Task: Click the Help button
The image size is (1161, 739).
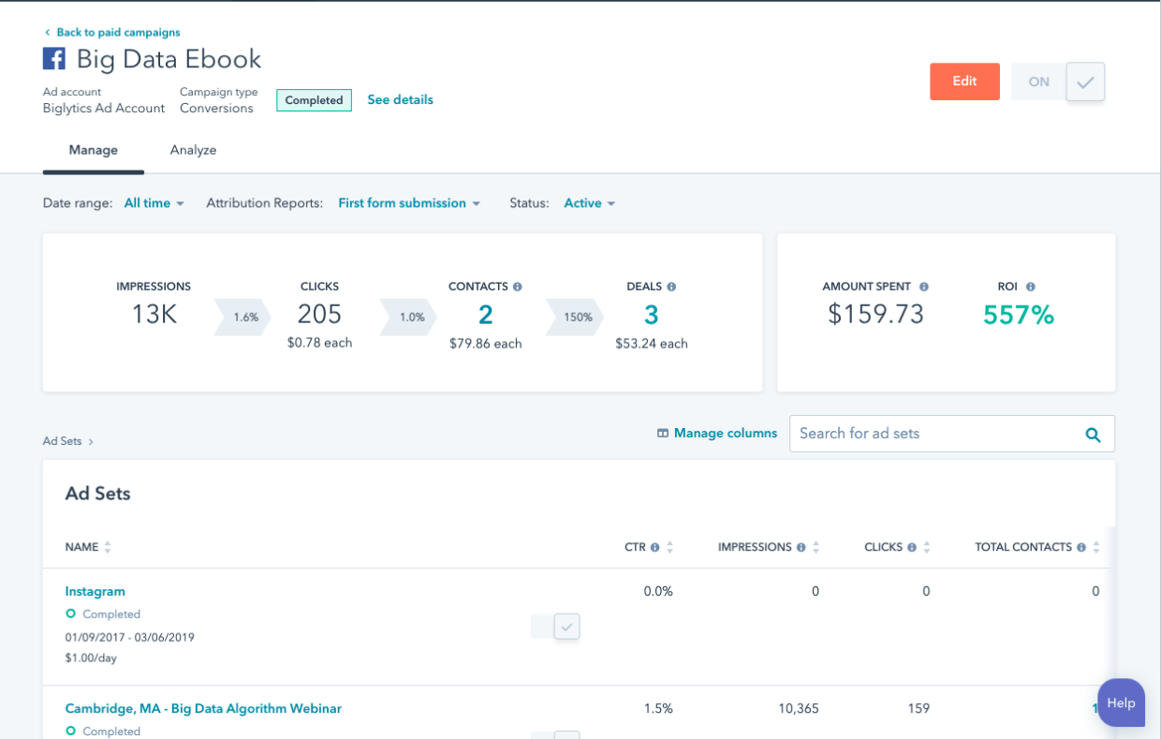Action: click(1121, 703)
